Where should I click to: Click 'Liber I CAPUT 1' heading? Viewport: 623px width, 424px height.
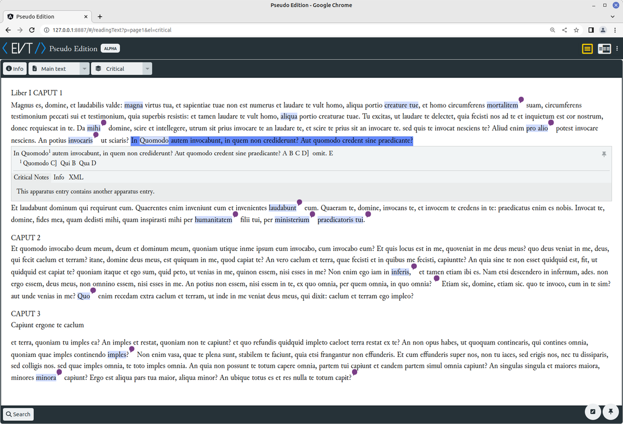pyautogui.click(x=37, y=93)
